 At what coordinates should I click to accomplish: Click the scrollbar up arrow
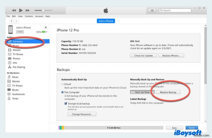pos(206,25)
